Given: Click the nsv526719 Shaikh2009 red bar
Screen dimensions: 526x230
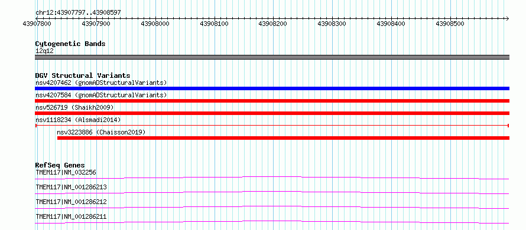Looking at the screenshot, I should [272, 113].
